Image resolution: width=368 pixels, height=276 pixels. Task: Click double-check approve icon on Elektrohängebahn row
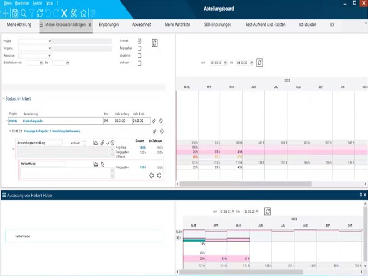[x=154, y=121]
